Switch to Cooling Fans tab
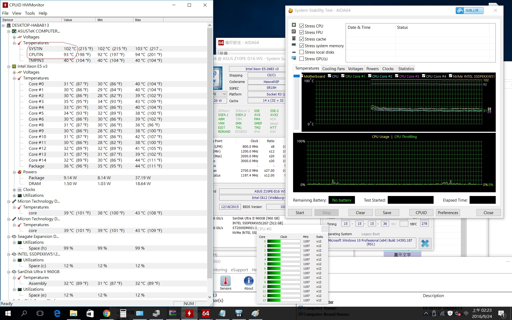Viewport: 512px width, 320px height. [333, 69]
